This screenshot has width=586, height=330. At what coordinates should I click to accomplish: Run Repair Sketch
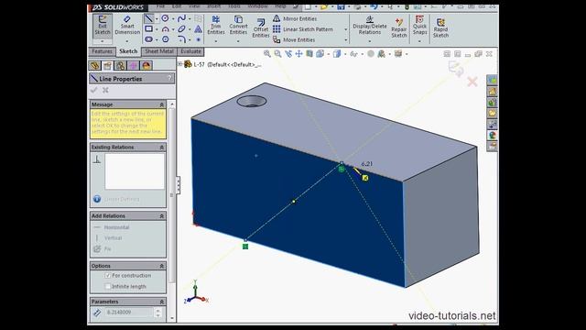(x=399, y=28)
